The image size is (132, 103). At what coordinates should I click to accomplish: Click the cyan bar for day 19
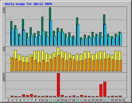[x=78, y=35]
